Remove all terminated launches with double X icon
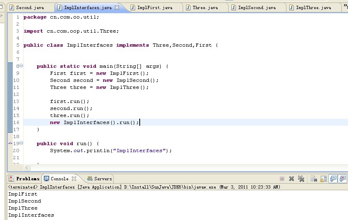This screenshot has width=348, height=220. click(x=301, y=179)
